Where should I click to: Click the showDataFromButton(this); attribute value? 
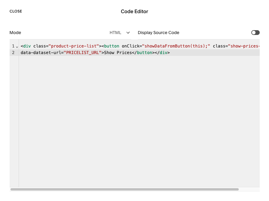176,46
